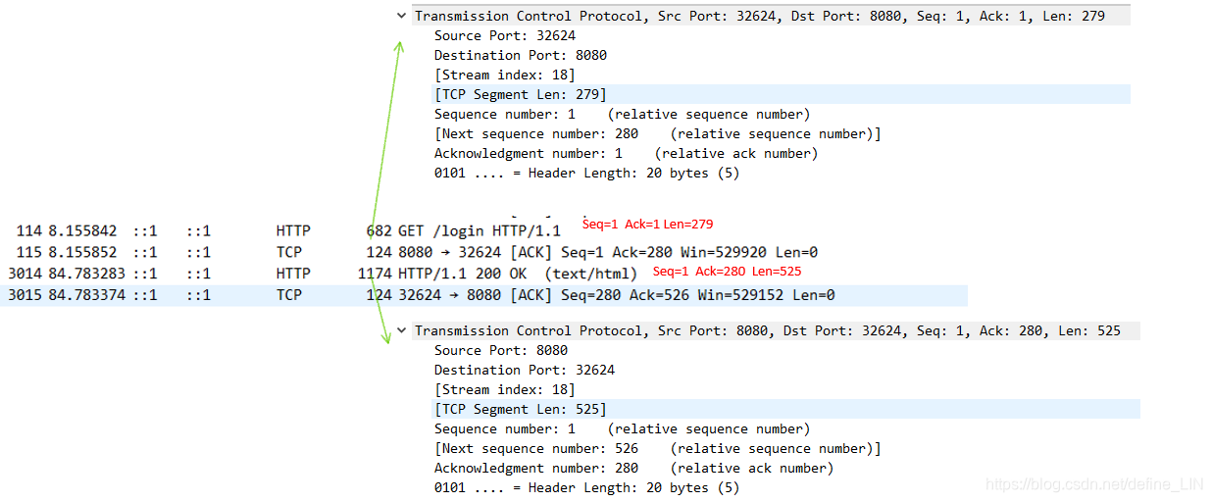Select the Sequence number row under Src Port 8080
1212x502 pixels.
point(623,428)
